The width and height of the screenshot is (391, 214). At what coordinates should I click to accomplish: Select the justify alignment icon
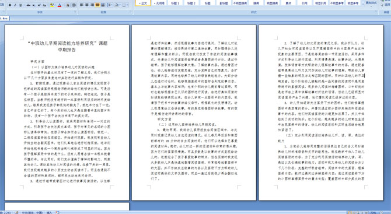coord(97,5)
